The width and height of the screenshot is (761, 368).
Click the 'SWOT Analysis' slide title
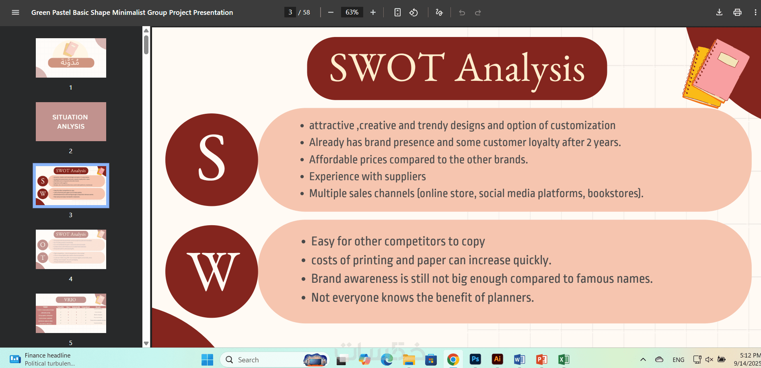point(457,69)
